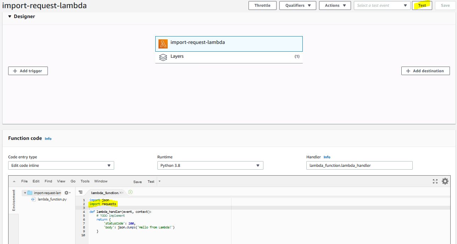Click the Add trigger button
The width and height of the screenshot is (457, 244).
click(28, 71)
